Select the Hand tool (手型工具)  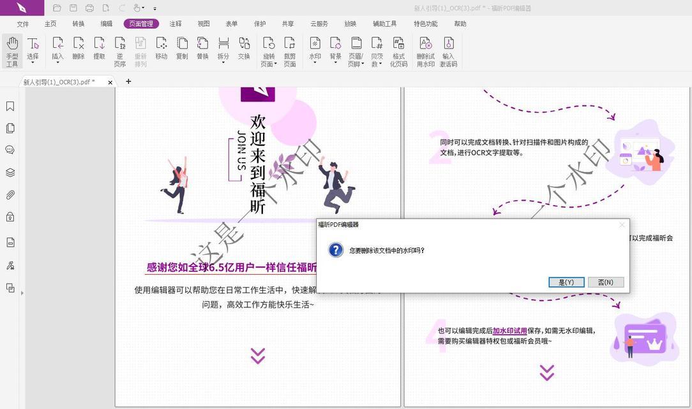12,51
